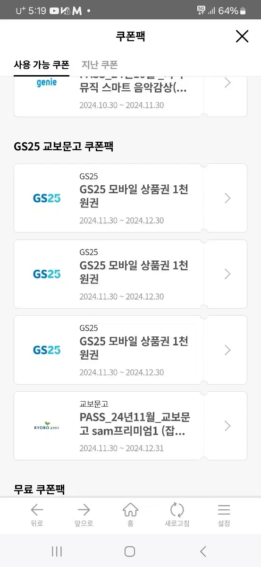Viewport: 261px width, 567px height.
Task: Open the 교보문고 sam프리미엄1 coupon title
Action: (135, 424)
